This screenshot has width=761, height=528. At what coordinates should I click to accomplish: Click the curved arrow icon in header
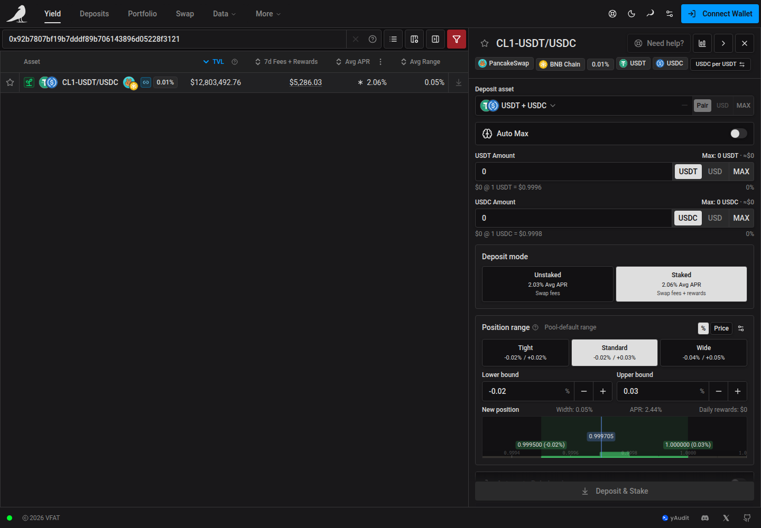651,14
